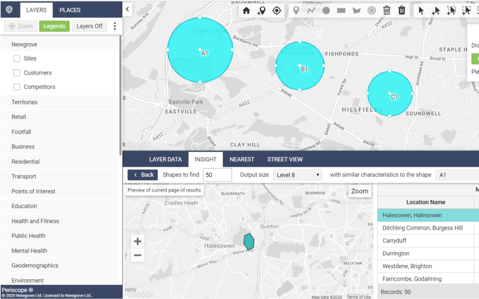Select the draw rectangle tool
Screen dimensions: 479x299
coord(341,10)
